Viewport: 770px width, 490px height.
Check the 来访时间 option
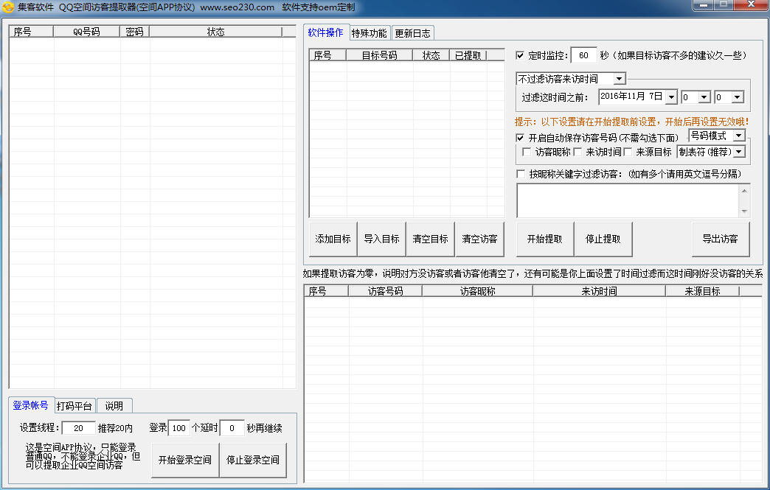pyautogui.click(x=578, y=152)
